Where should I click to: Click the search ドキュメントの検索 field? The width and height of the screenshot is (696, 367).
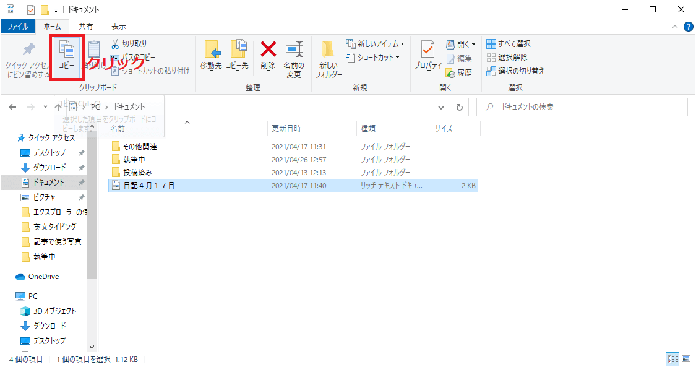tap(582, 107)
